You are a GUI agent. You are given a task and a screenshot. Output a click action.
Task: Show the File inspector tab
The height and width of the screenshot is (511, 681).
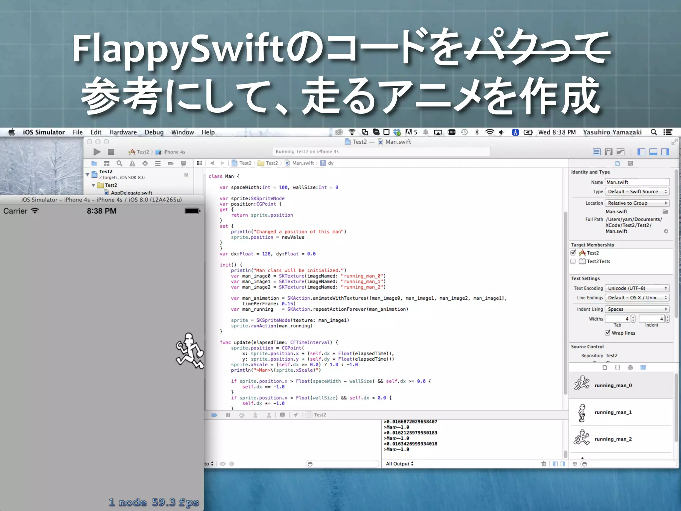point(617,163)
